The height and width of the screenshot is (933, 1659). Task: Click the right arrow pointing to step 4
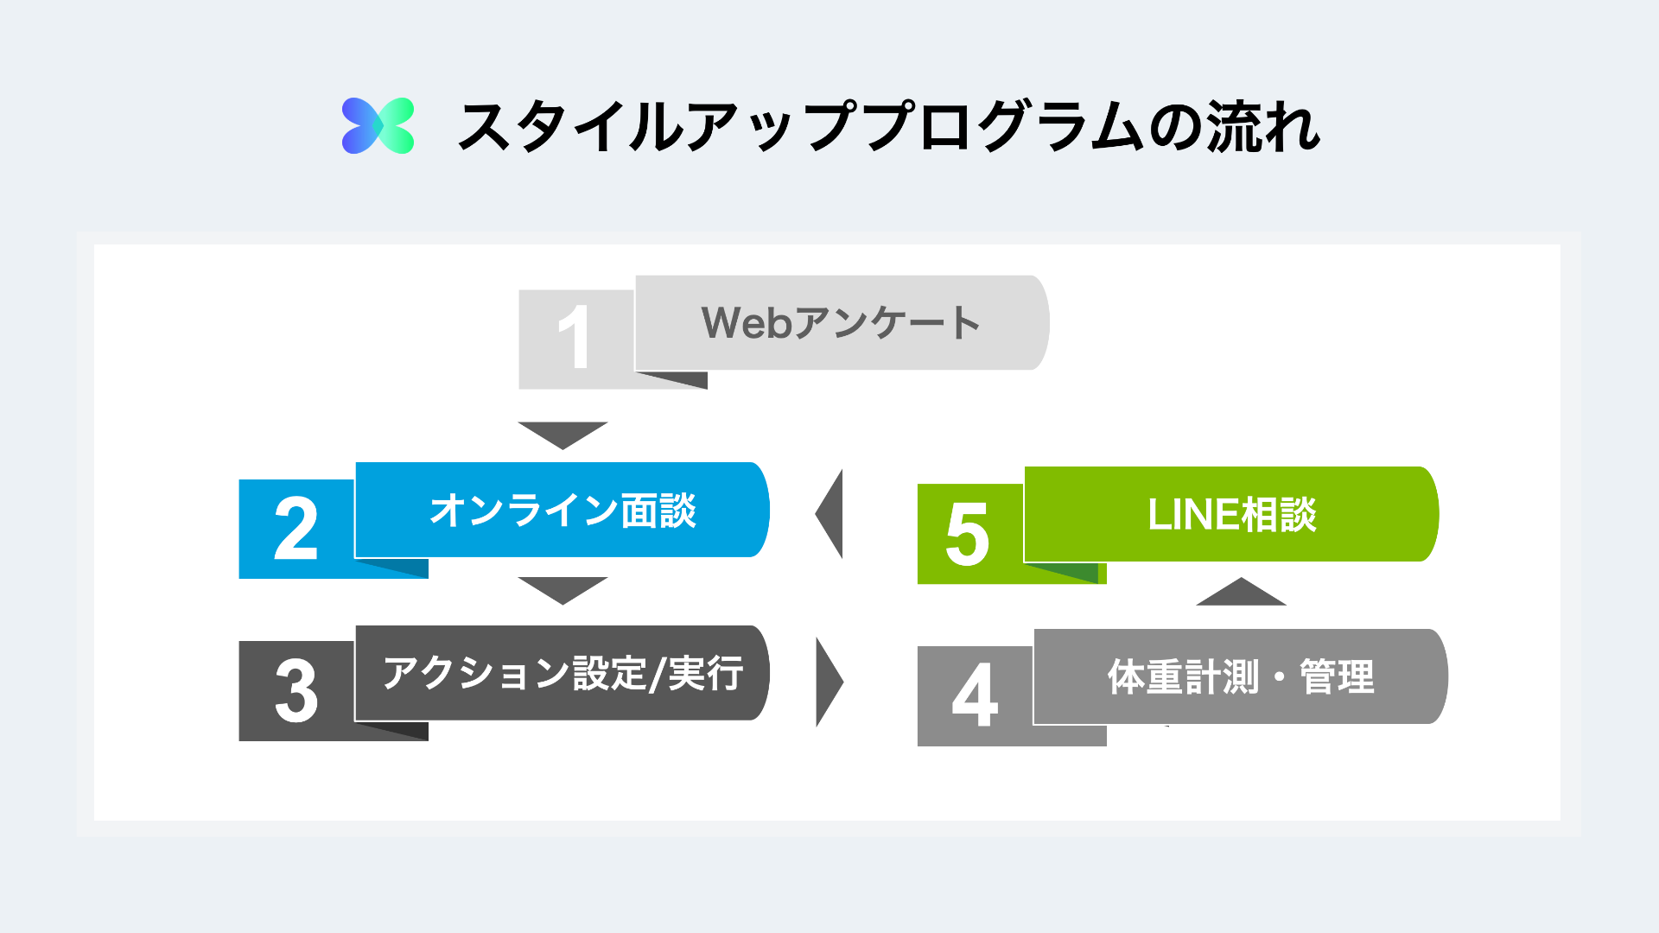tap(828, 682)
